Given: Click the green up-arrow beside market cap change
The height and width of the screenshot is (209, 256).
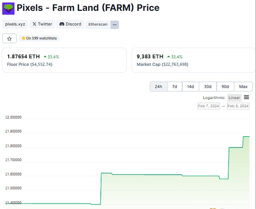Looking at the screenshot, I should pyautogui.click(x=169, y=56).
